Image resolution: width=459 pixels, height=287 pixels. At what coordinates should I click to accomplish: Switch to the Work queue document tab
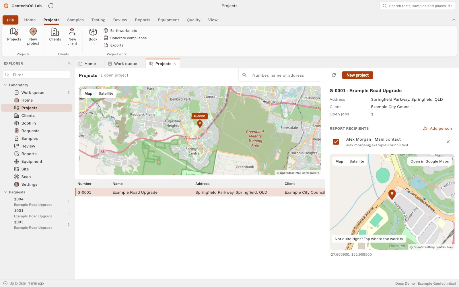coord(122,64)
